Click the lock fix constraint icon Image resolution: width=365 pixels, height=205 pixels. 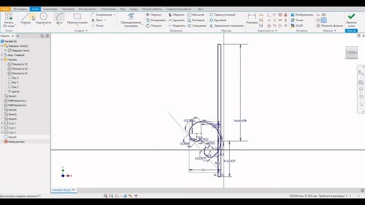pos(286,15)
